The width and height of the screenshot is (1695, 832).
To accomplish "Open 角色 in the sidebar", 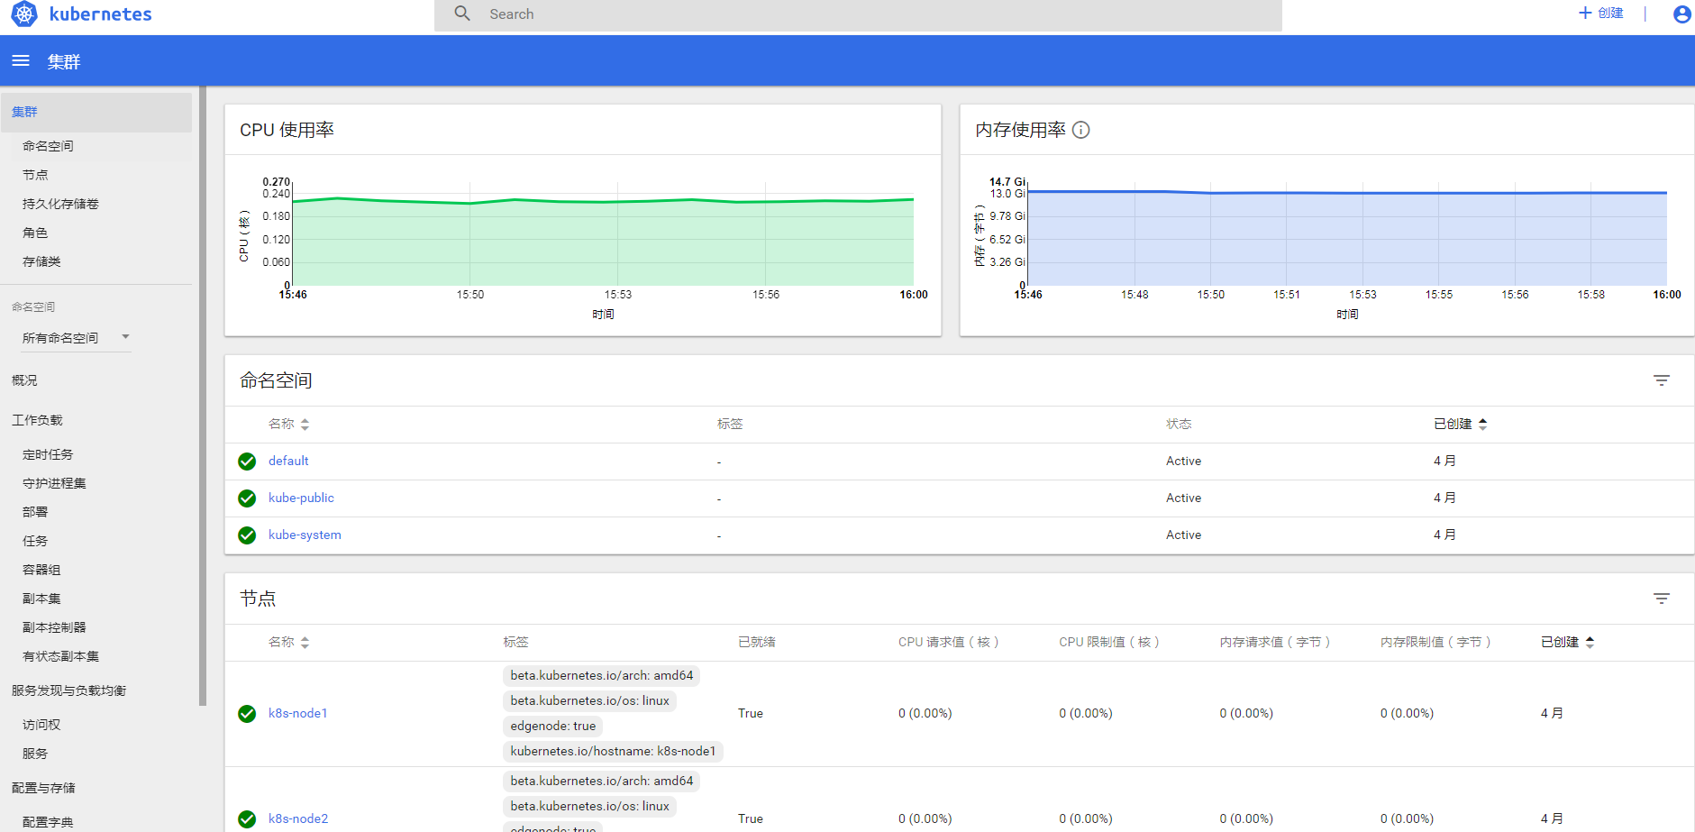I will [x=35, y=233].
